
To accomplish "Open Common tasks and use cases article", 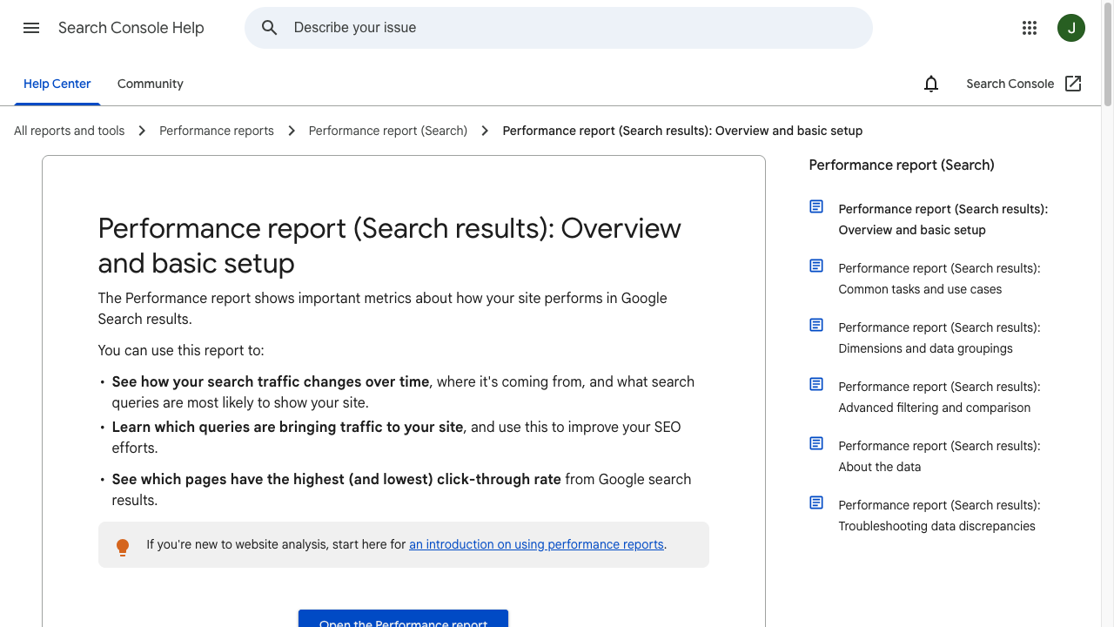I will click(x=939, y=279).
